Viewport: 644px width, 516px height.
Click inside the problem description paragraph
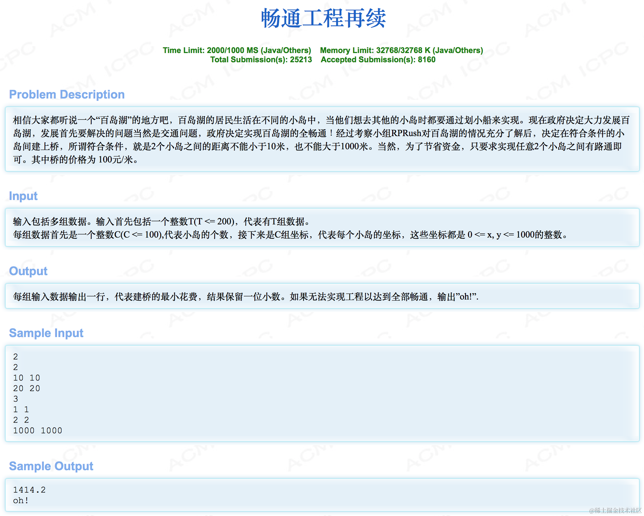click(322, 140)
